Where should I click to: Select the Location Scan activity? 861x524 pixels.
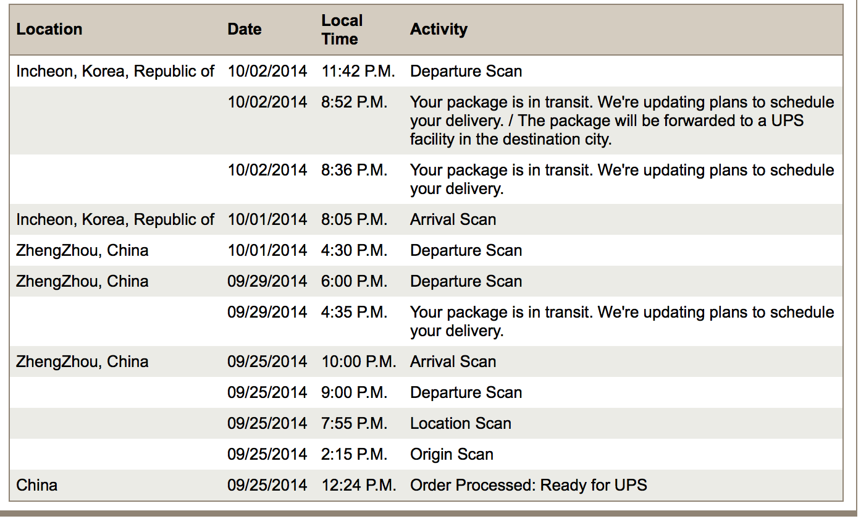(461, 423)
